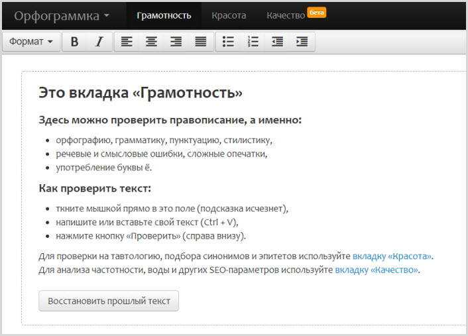The image size is (468, 336).
Task: Insert numbered list
Action: pyautogui.click(x=253, y=42)
